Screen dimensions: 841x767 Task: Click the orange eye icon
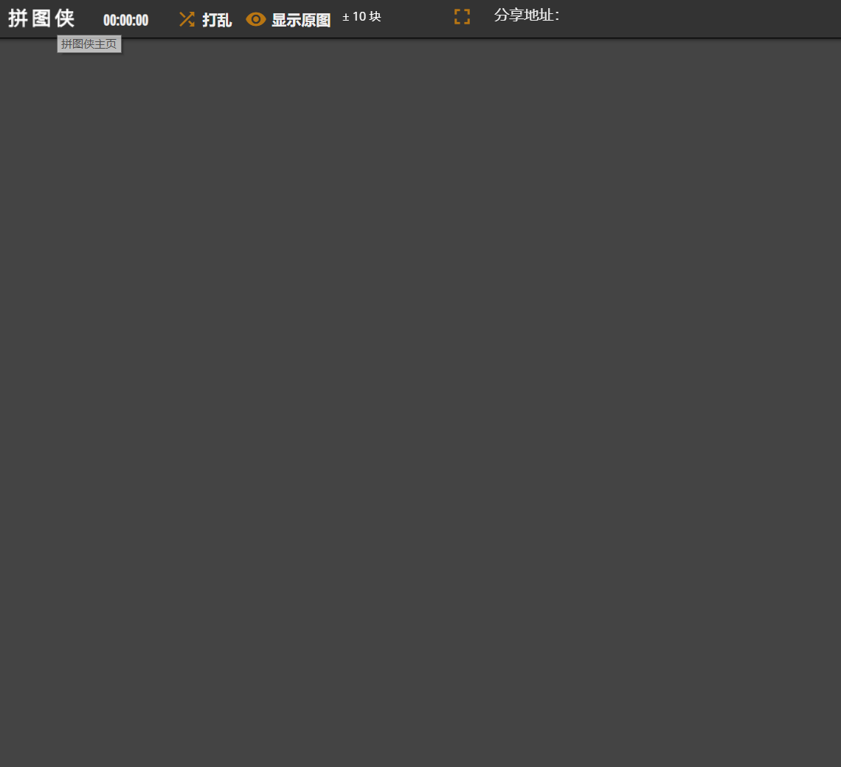(x=255, y=19)
